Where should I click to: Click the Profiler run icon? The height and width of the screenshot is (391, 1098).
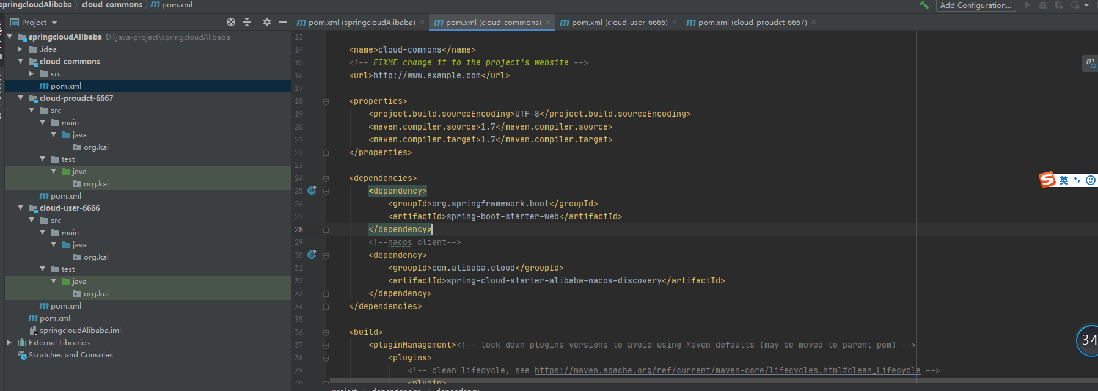[1075, 5]
